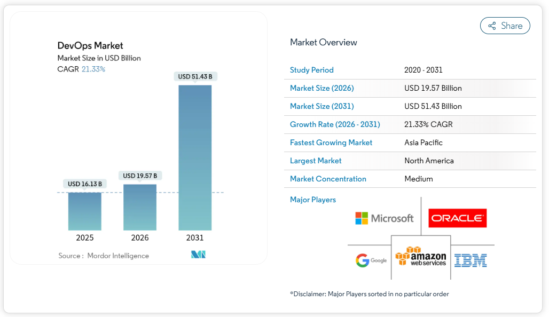Click the IBM logo
This screenshot has width=549, height=317.
tap(470, 260)
